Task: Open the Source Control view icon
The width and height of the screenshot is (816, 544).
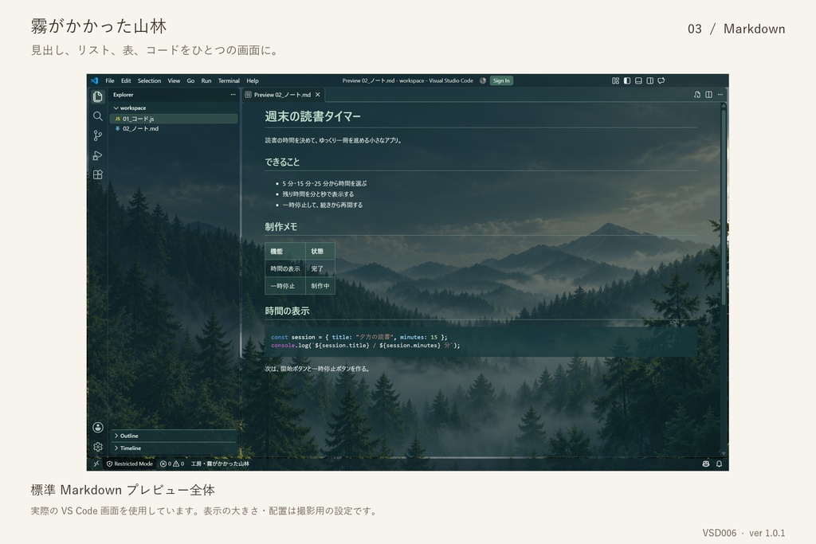Action: tap(97, 135)
